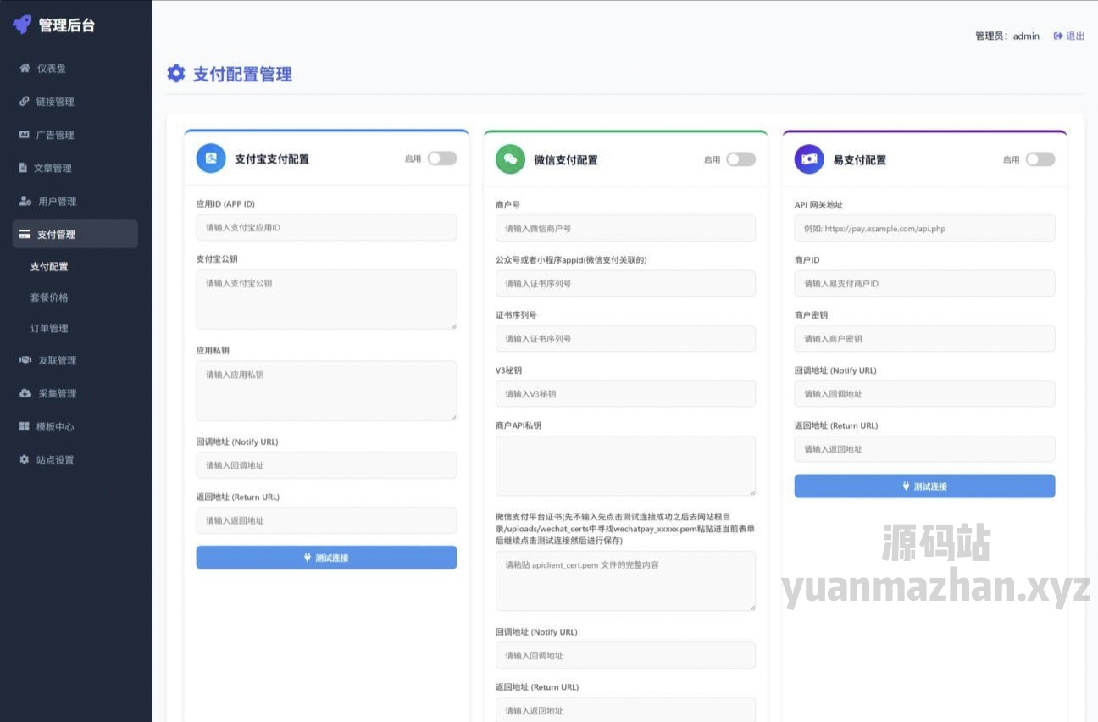This screenshot has width=1098, height=722.
Task: Open the 套餐价格 submenu item
Action: 49,297
